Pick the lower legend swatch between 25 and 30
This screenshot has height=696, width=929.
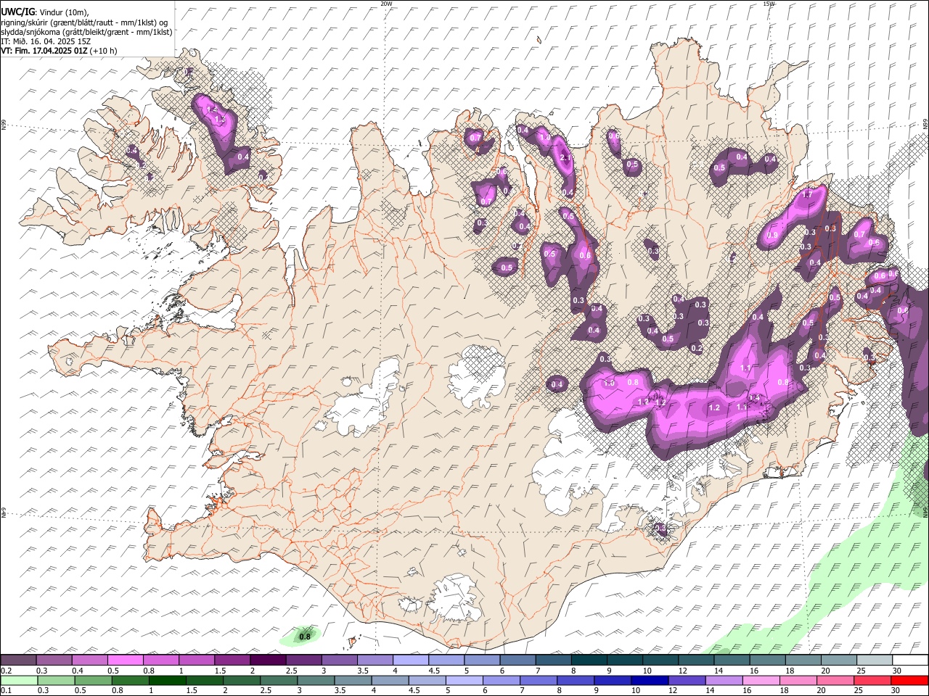(x=872, y=680)
